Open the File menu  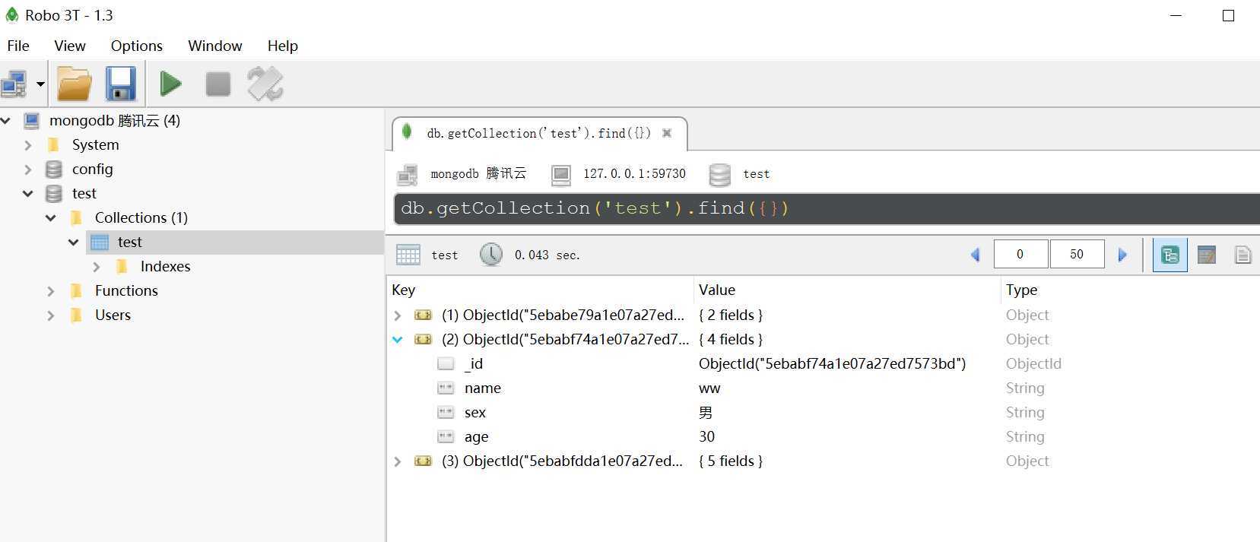click(18, 46)
